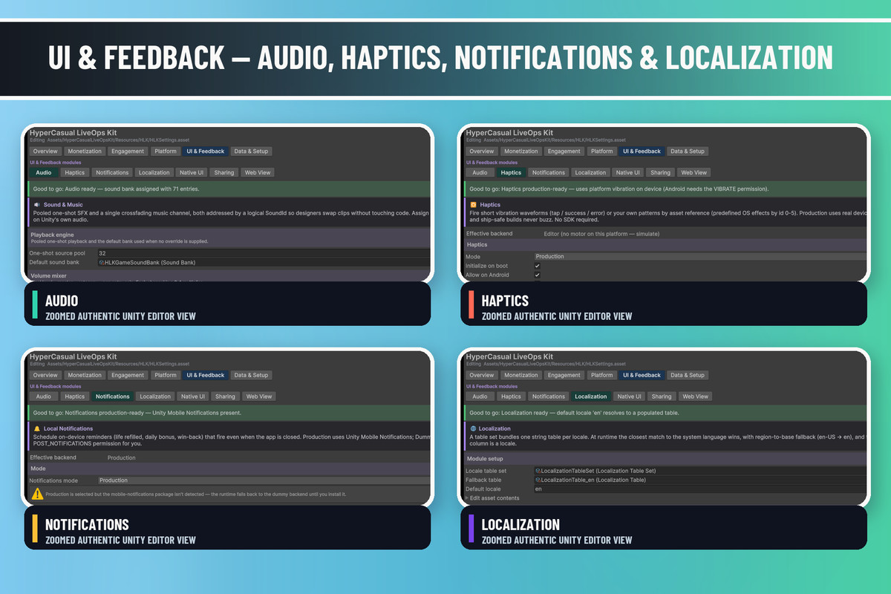Switch to Notifications module in the Audio panel

pyautogui.click(x=112, y=172)
